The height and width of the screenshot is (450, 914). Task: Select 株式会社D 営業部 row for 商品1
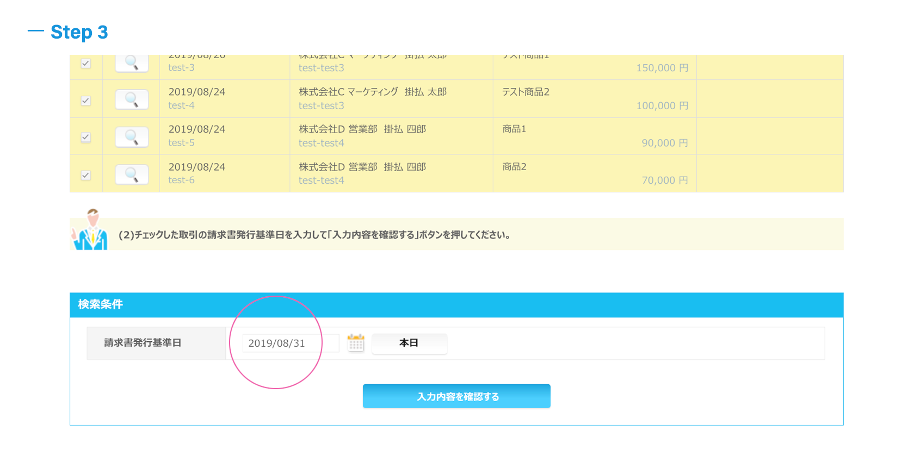(456, 136)
